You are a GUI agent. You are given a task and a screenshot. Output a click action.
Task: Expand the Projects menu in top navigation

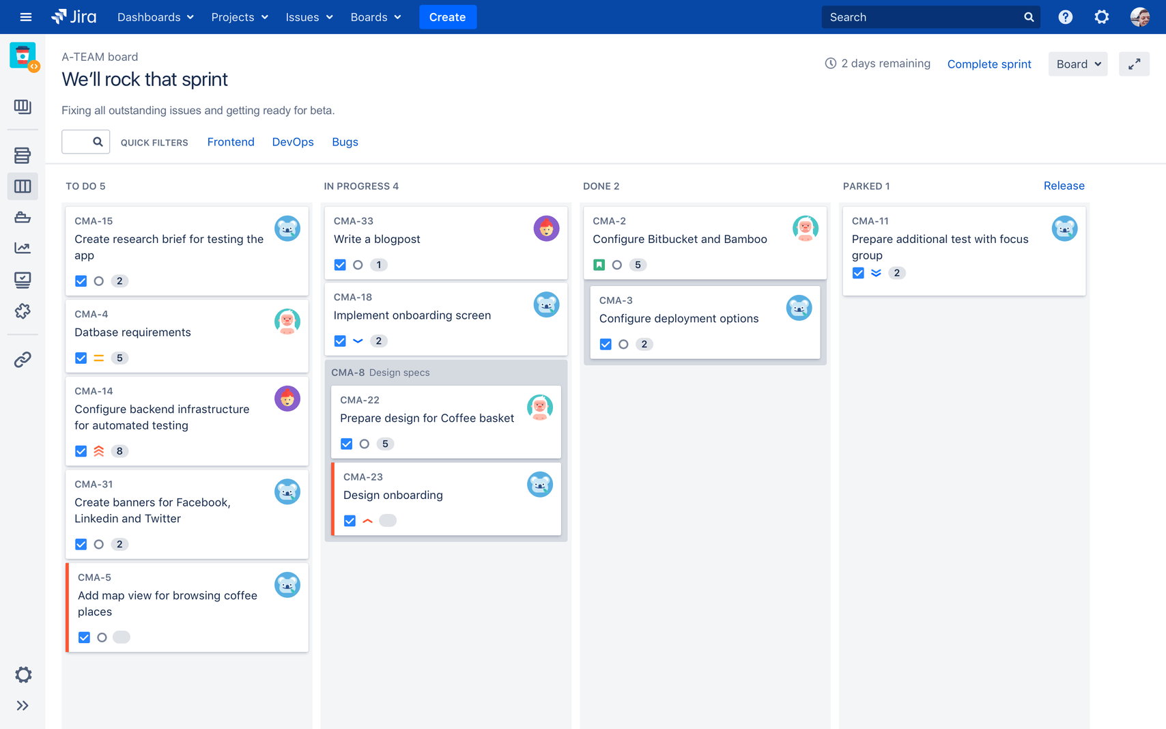(239, 17)
